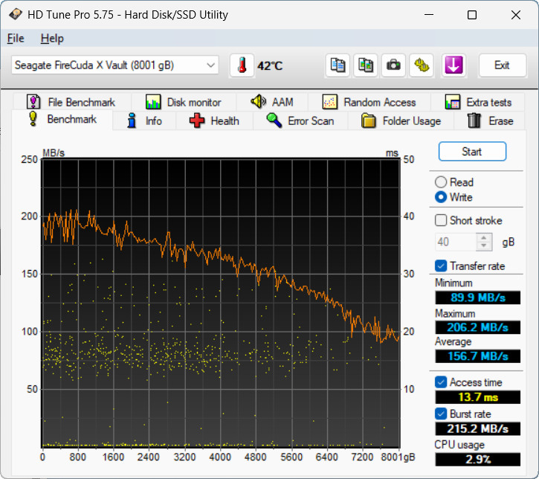Viewport: 539px width, 479px height.
Task: Open the File menu
Action: pyautogui.click(x=16, y=38)
